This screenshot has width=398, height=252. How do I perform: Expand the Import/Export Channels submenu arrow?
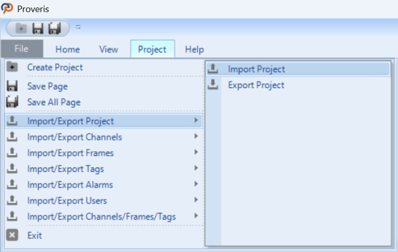pos(196,136)
